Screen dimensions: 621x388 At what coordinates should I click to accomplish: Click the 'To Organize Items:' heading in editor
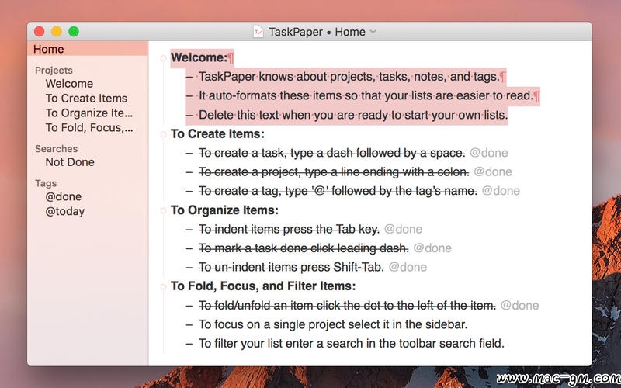pos(224,210)
